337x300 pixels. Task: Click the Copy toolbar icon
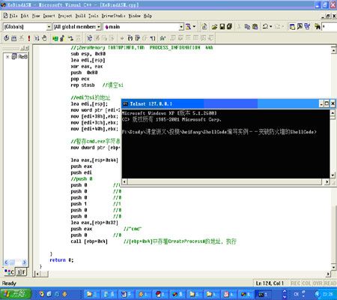click(247, 26)
